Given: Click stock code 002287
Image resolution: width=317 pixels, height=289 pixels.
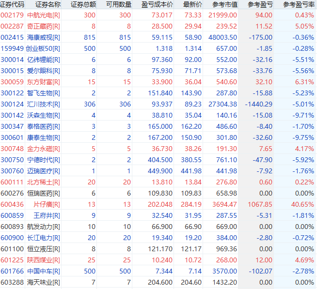Looking at the screenshot, I should [x=12, y=26].
